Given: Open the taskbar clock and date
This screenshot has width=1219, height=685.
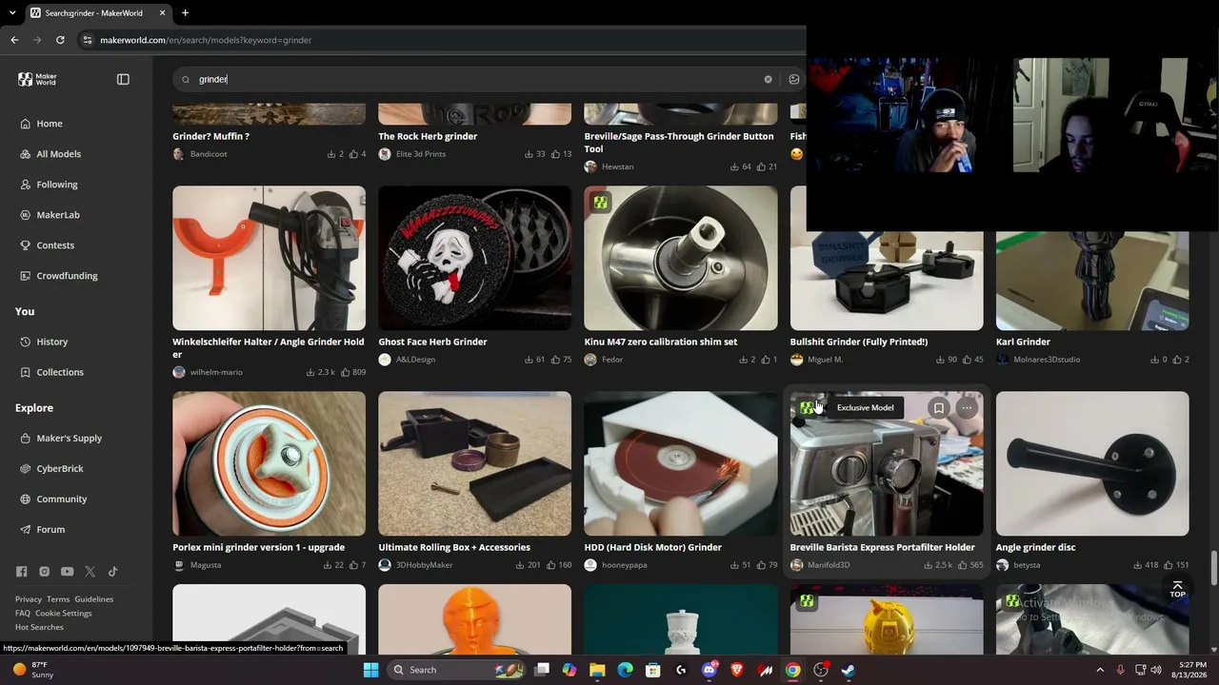Looking at the screenshot, I should point(1190,670).
